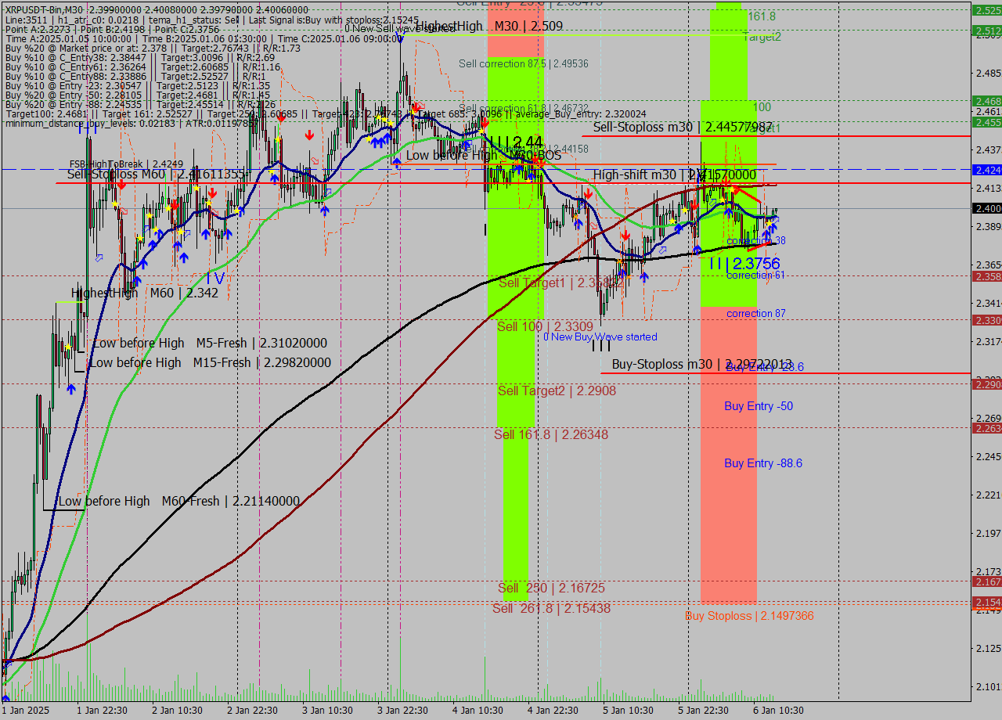Click the '2 Jan 10:30' time axis label
Screen dimensions: 1002x720
pyautogui.click(x=177, y=710)
